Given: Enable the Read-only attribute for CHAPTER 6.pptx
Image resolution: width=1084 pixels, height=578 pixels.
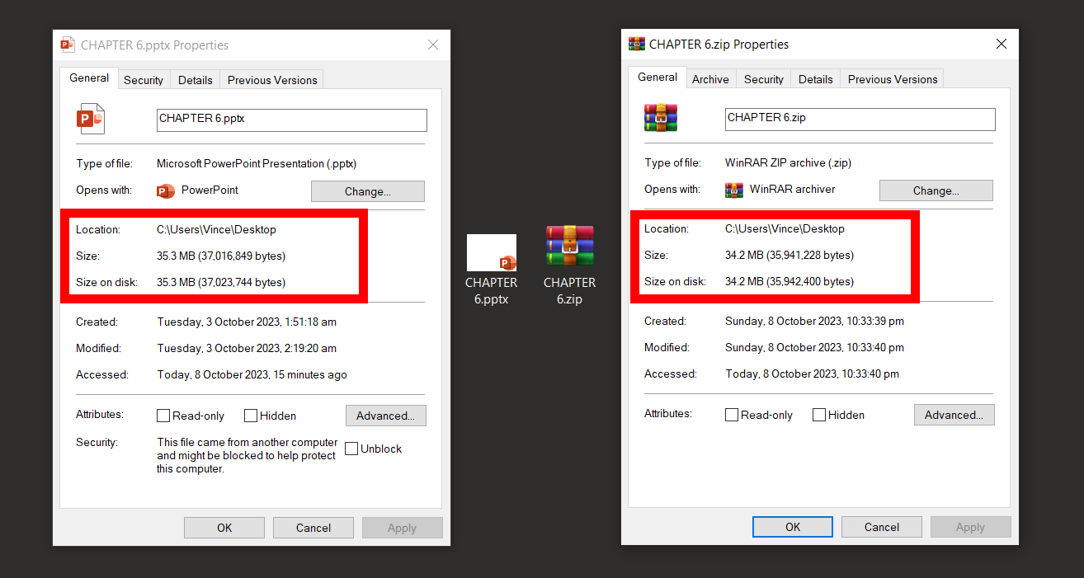Looking at the screenshot, I should 163,416.
